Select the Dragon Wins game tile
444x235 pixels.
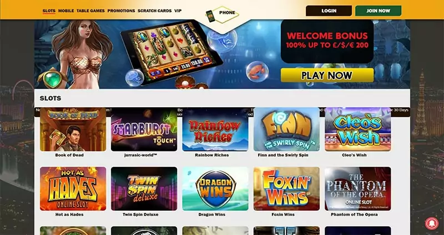point(215,189)
